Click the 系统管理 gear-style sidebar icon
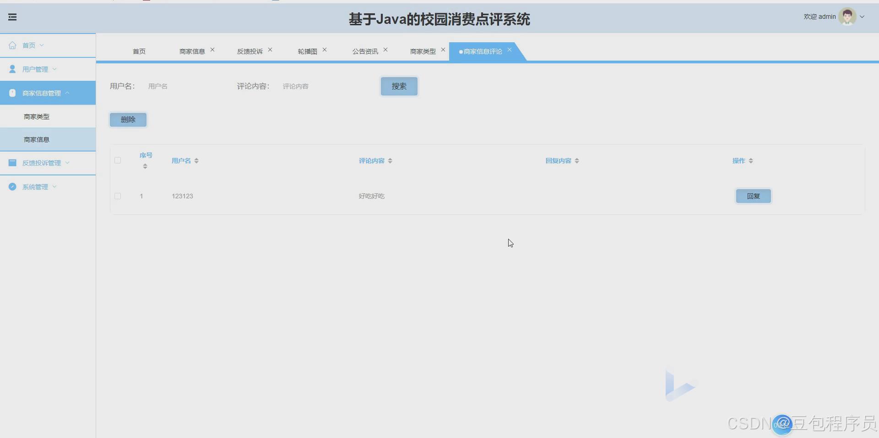Screen dimensions: 879x438 coord(12,186)
